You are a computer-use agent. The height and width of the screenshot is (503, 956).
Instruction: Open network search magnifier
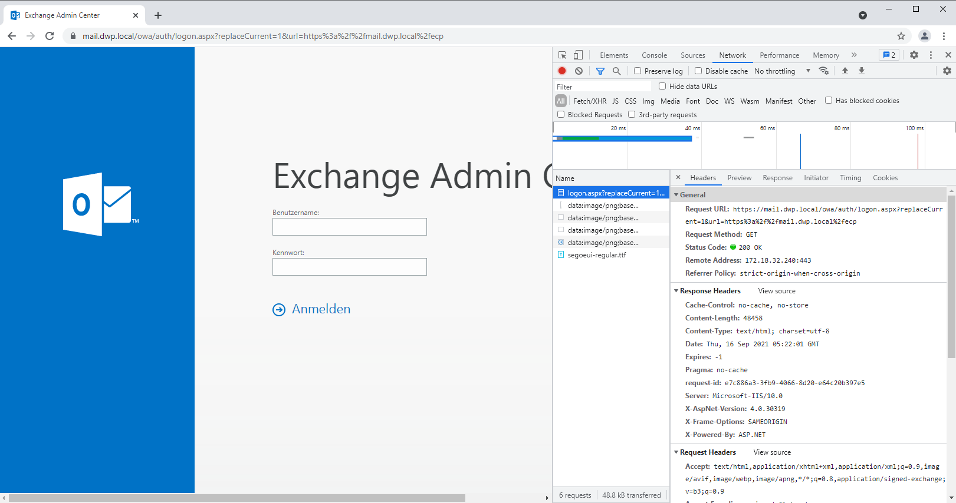pyautogui.click(x=616, y=71)
